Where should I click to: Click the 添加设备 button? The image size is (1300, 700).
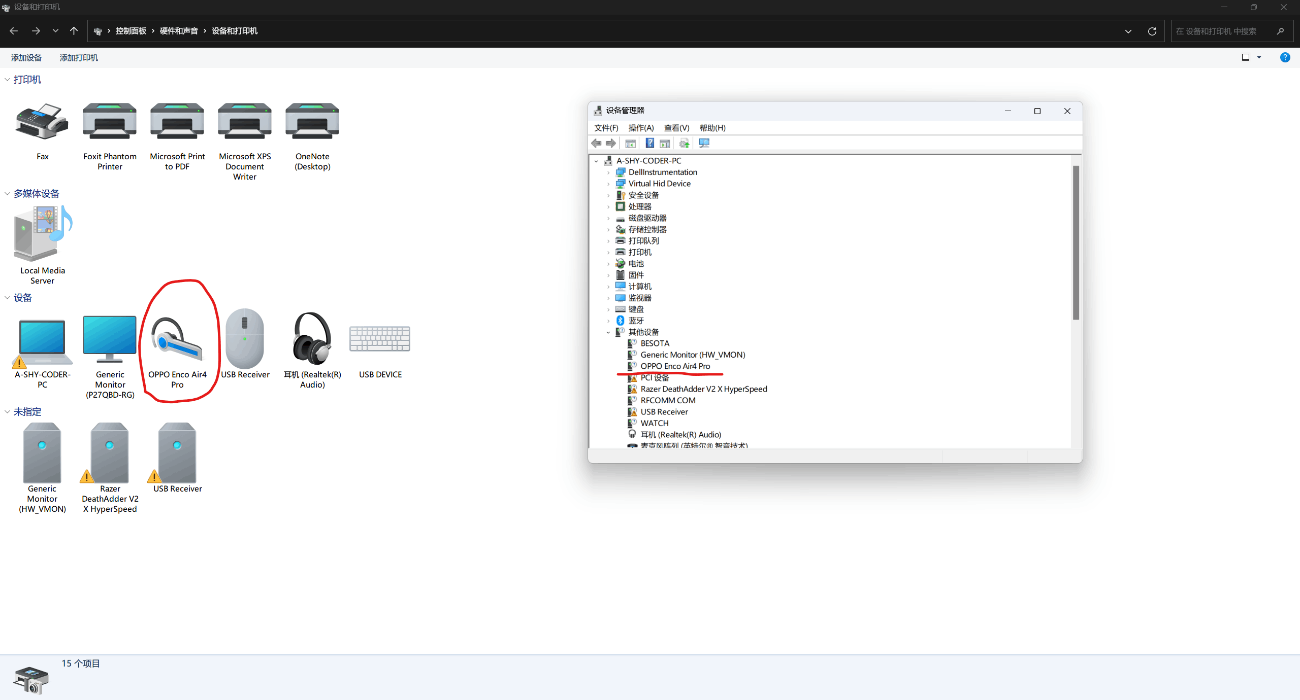coord(26,58)
